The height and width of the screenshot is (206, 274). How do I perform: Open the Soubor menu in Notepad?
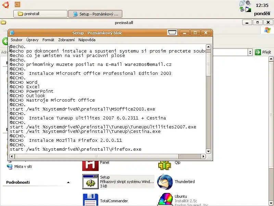pos(16,40)
